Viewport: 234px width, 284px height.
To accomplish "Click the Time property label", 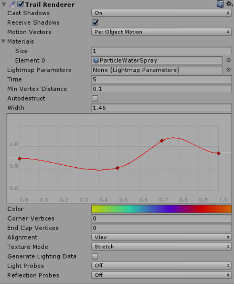I will coord(14,80).
